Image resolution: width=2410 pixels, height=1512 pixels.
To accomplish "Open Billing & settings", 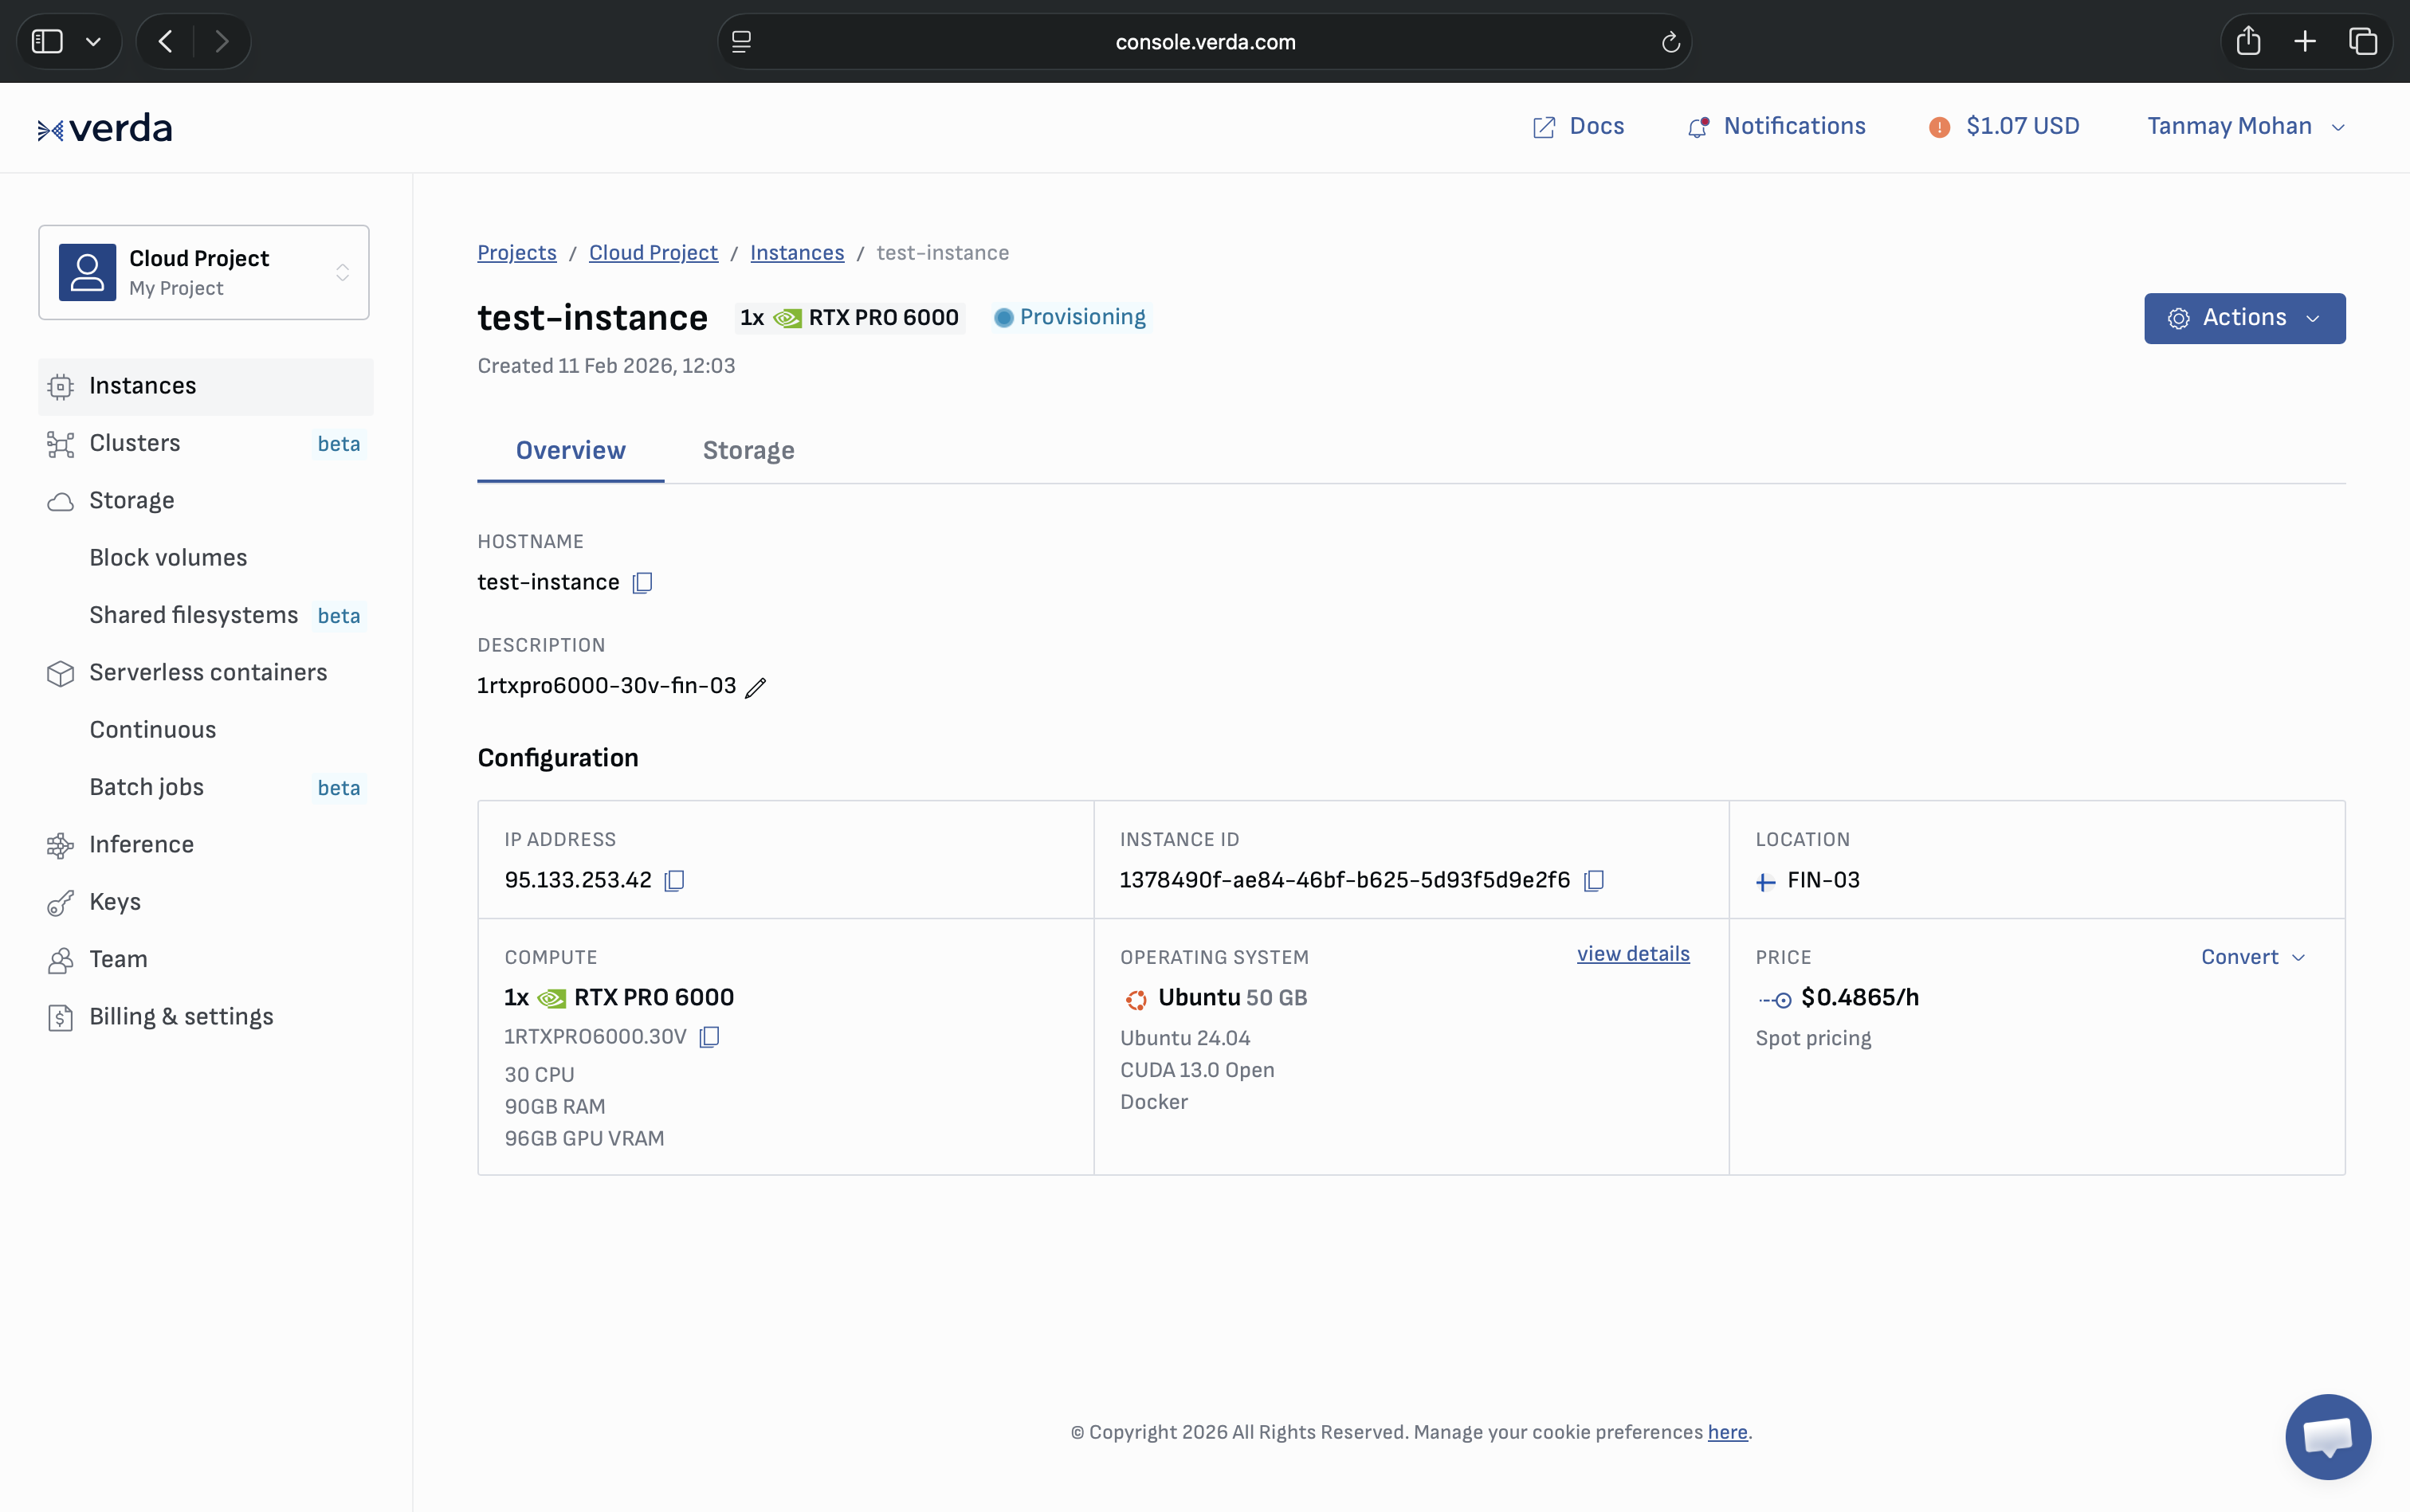I will (206, 1017).
